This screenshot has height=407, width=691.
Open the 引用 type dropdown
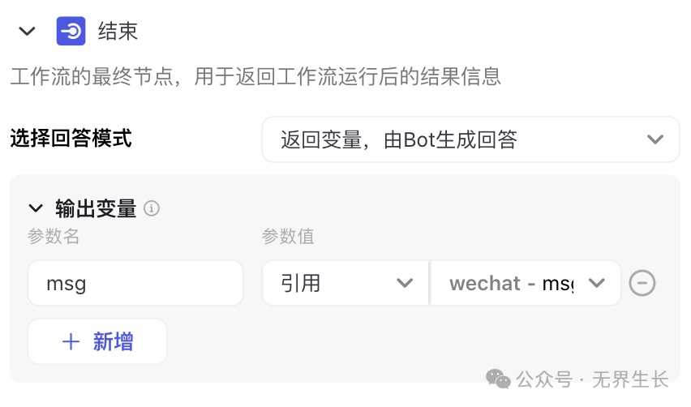pyautogui.click(x=345, y=283)
